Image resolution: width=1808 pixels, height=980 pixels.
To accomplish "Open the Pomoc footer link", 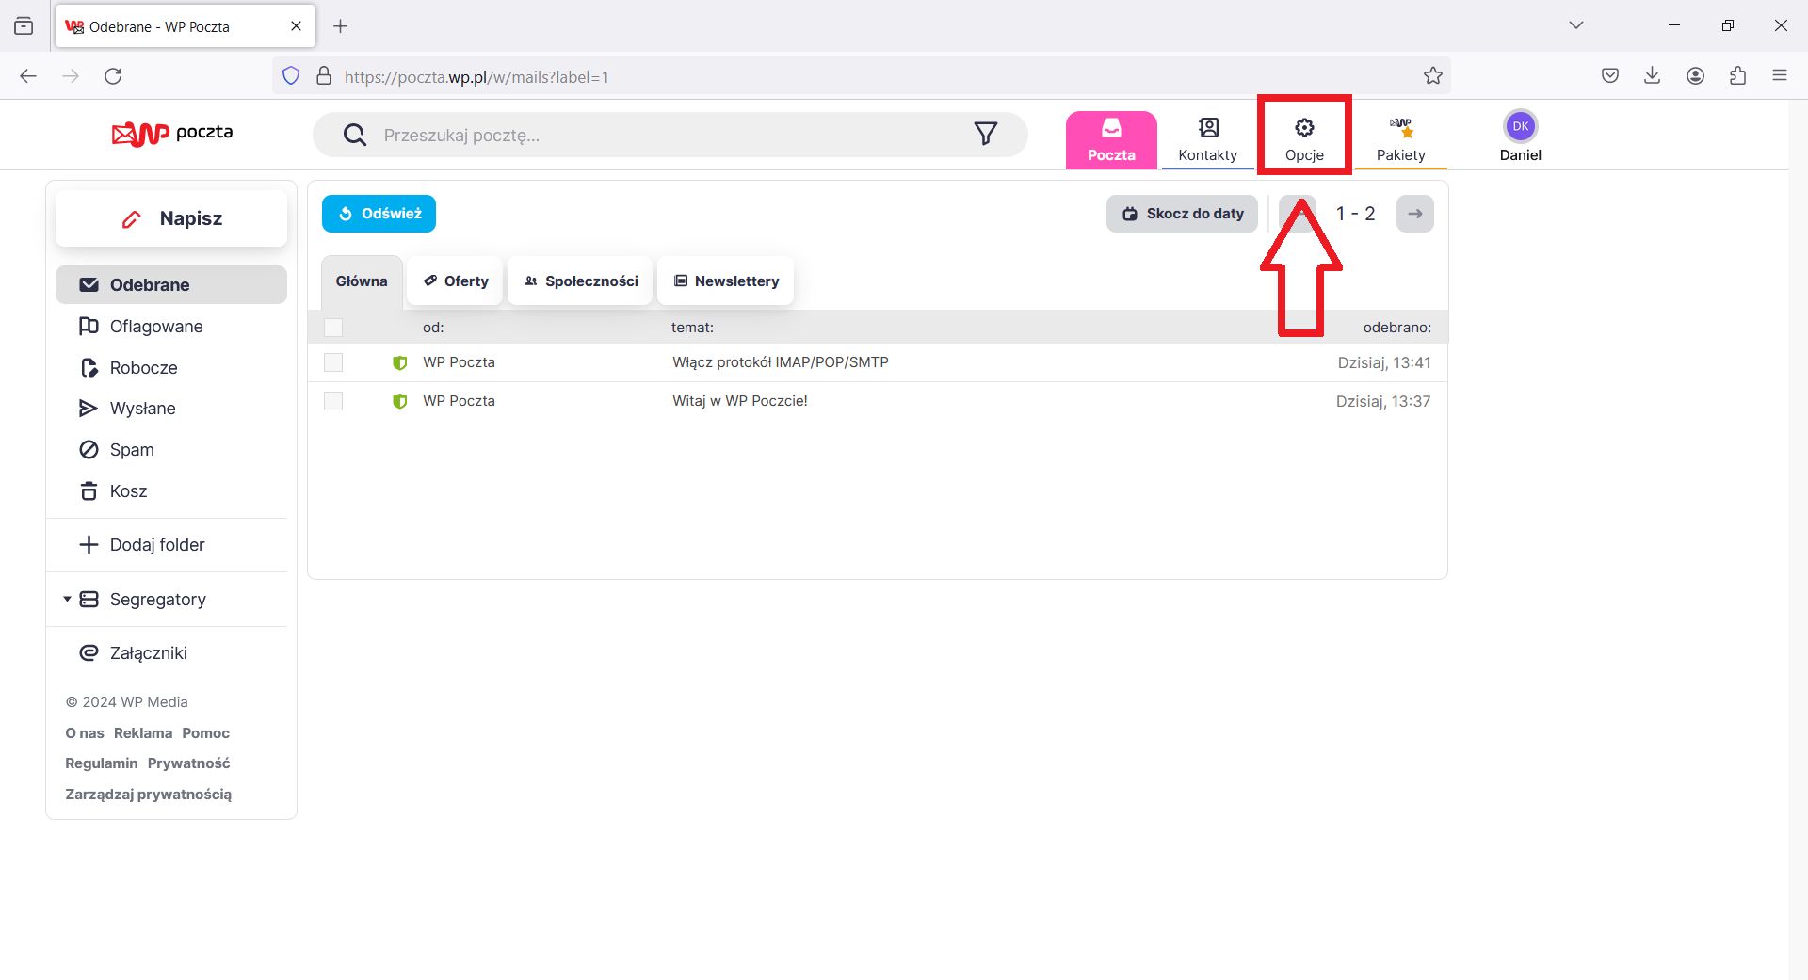I will (x=205, y=733).
